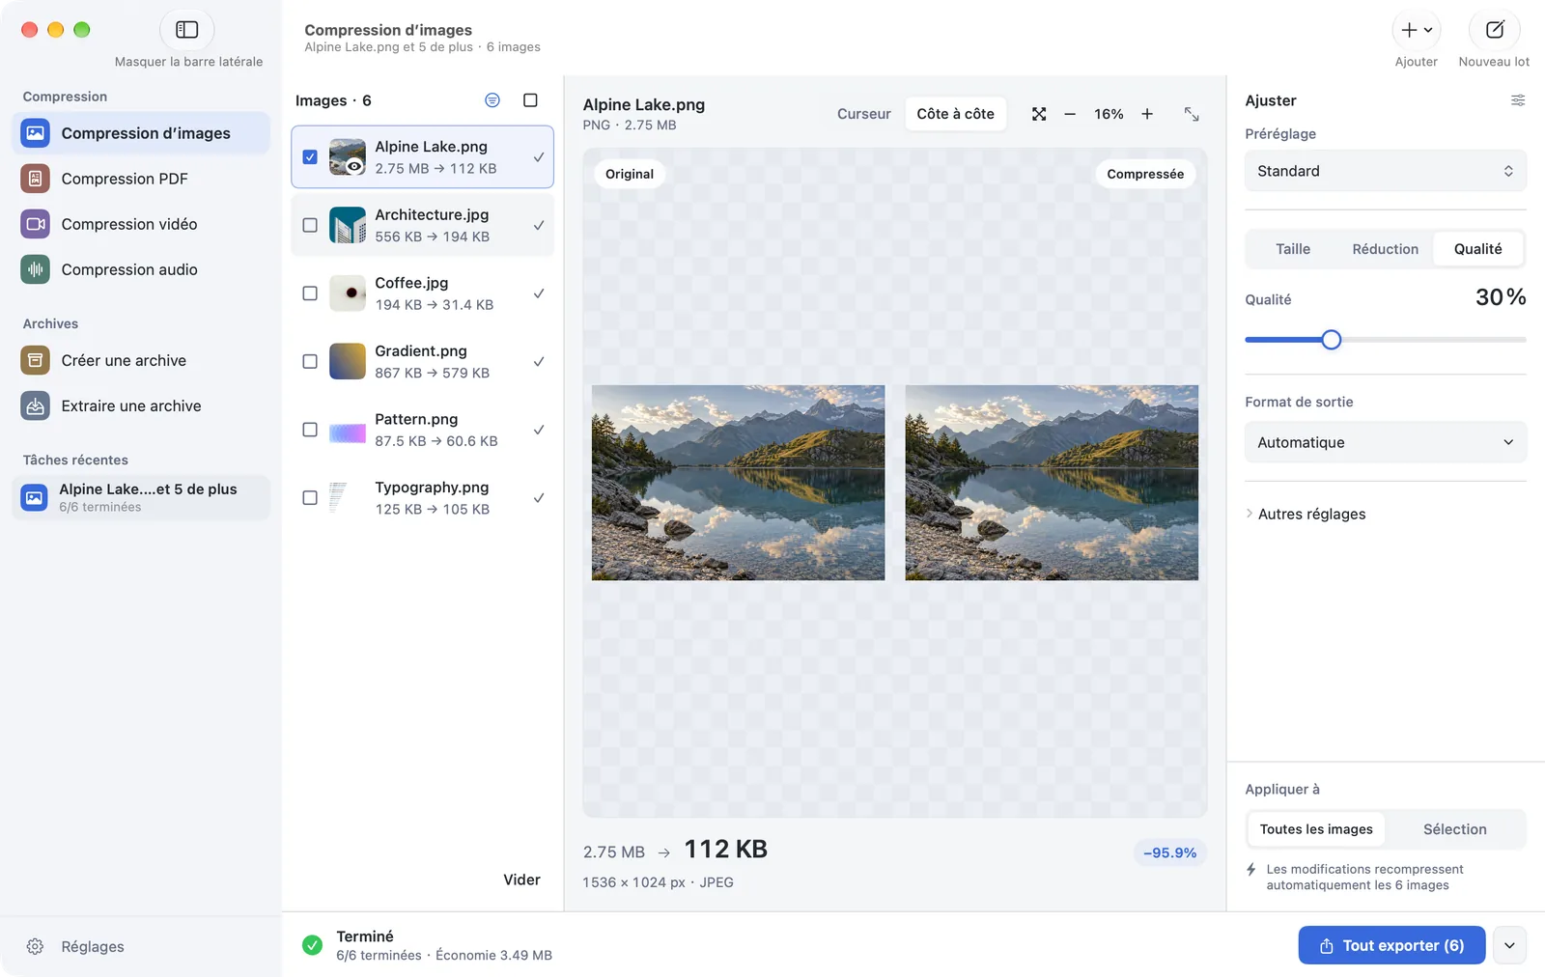Viewport: 1545px width, 977px height.
Task: Select Côte à côte preview mode
Action: pyautogui.click(x=955, y=114)
